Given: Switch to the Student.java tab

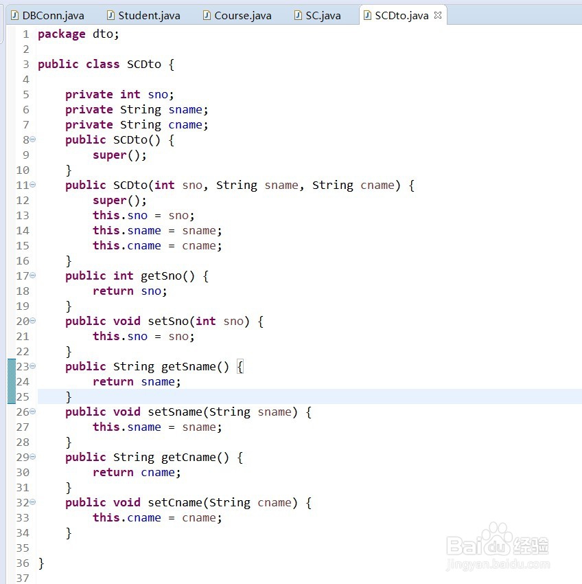Looking at the screenshot, I should point(143,15).
